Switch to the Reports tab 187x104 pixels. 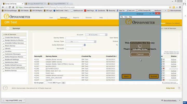pyautogui.click(x=76, y=18)
